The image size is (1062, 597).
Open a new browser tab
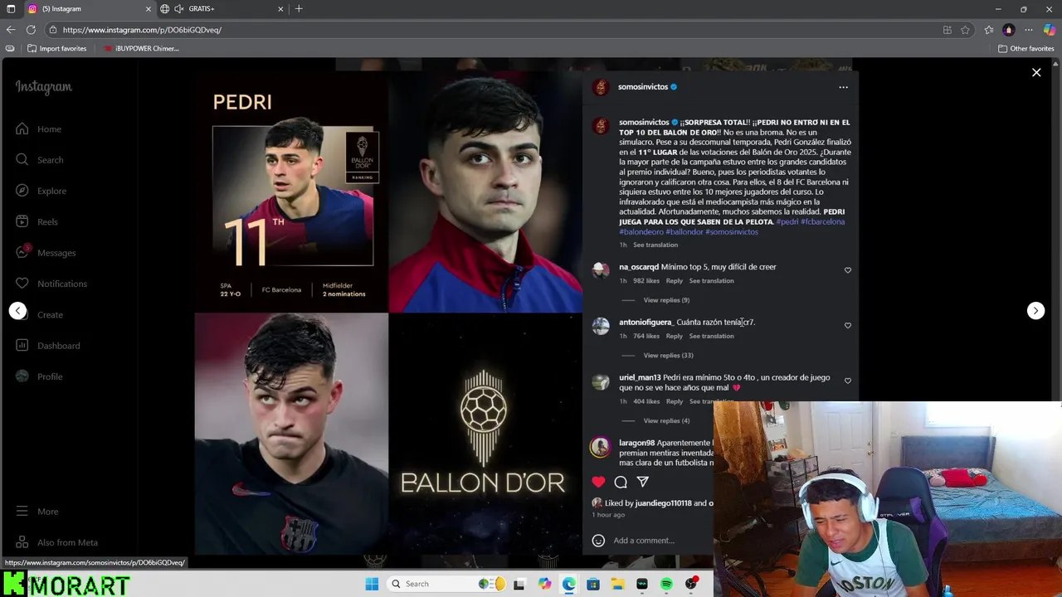point(299,9)
